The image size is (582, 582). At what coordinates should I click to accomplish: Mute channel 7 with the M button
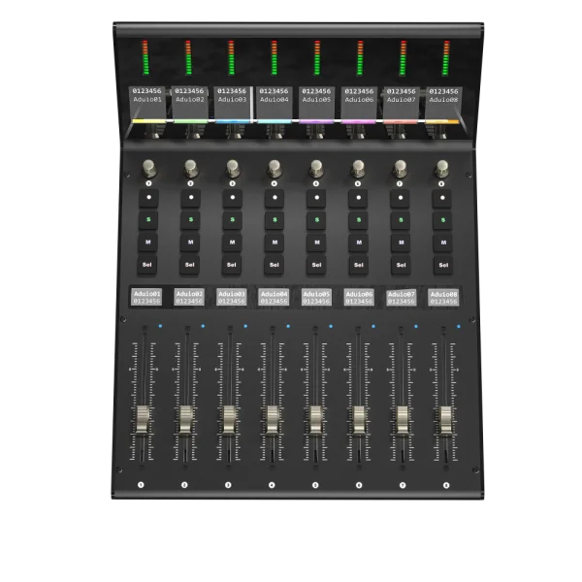[x=401, y=242]
